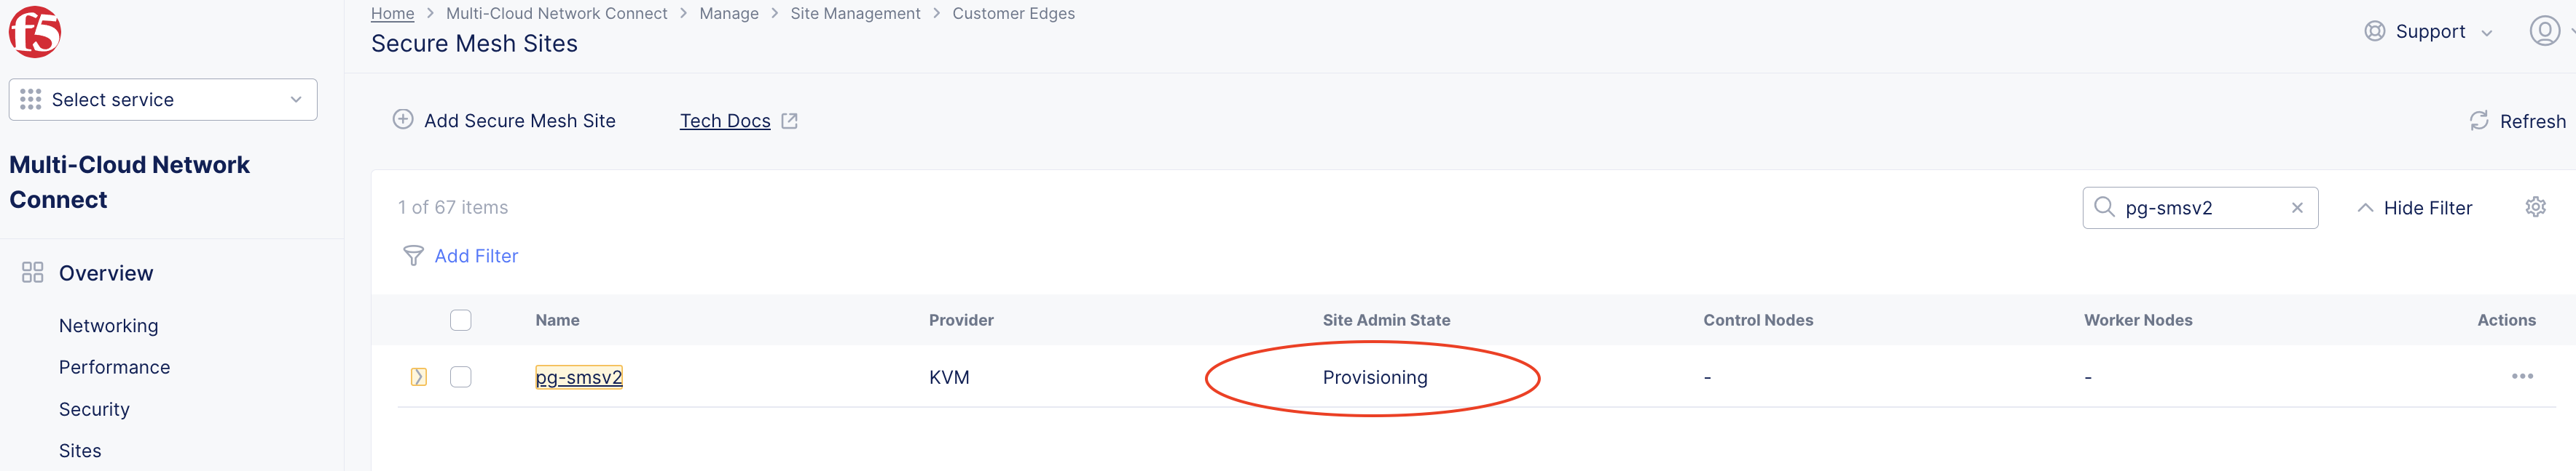The height and width of the screenshot is (471, 2576).
Task: Click the Refresh icon
Action: click(2479, 121)
